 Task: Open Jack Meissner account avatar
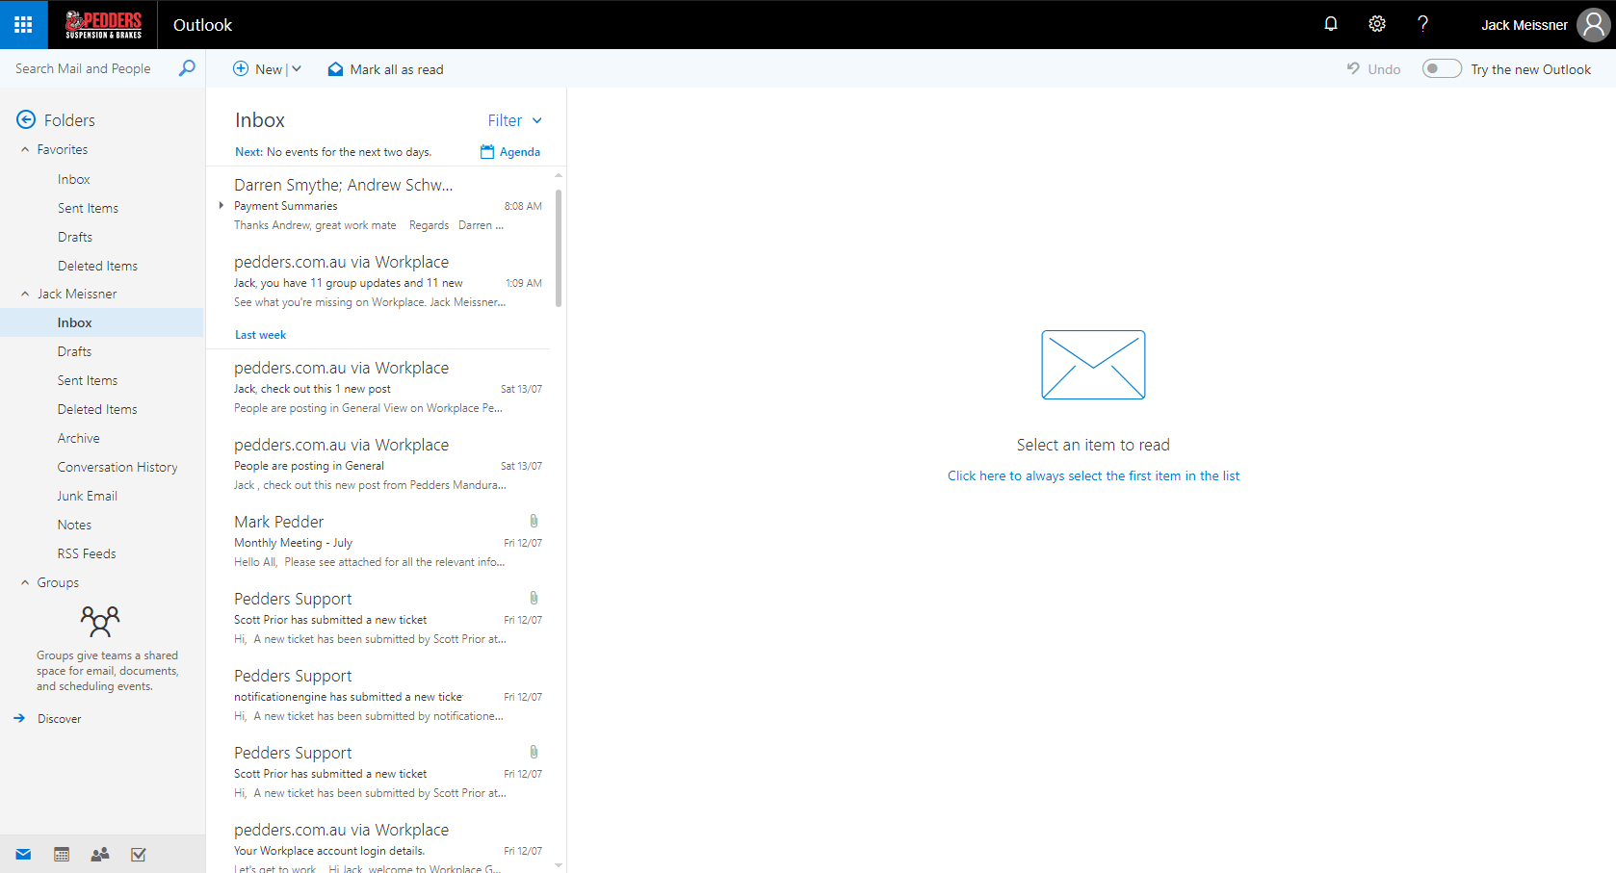pyautogui.click(x=1593, y=25)
